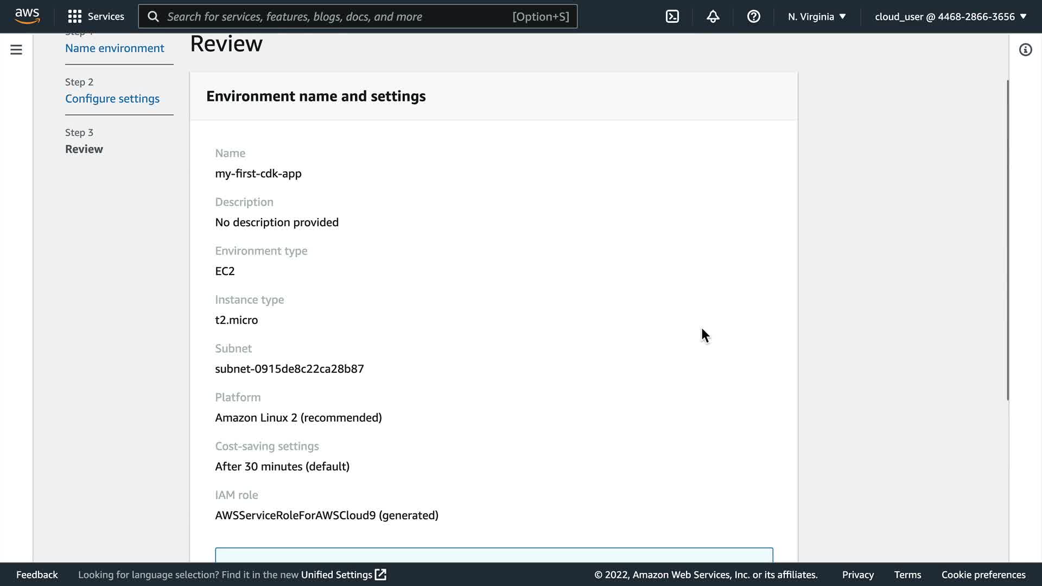Open the Services grid menu

click(74, 16)
